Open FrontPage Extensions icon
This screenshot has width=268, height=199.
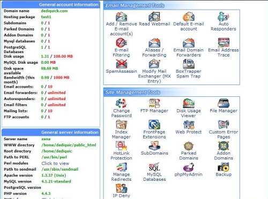point(154,125)
